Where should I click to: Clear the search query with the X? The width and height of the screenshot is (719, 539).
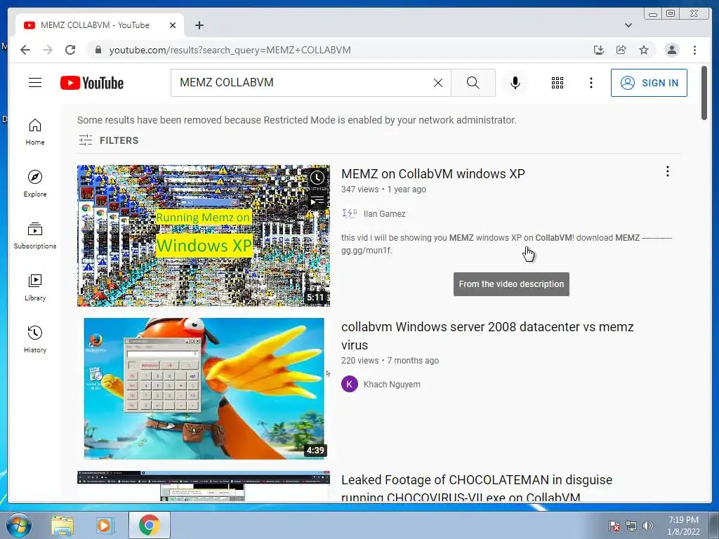[x=438, y=83]
